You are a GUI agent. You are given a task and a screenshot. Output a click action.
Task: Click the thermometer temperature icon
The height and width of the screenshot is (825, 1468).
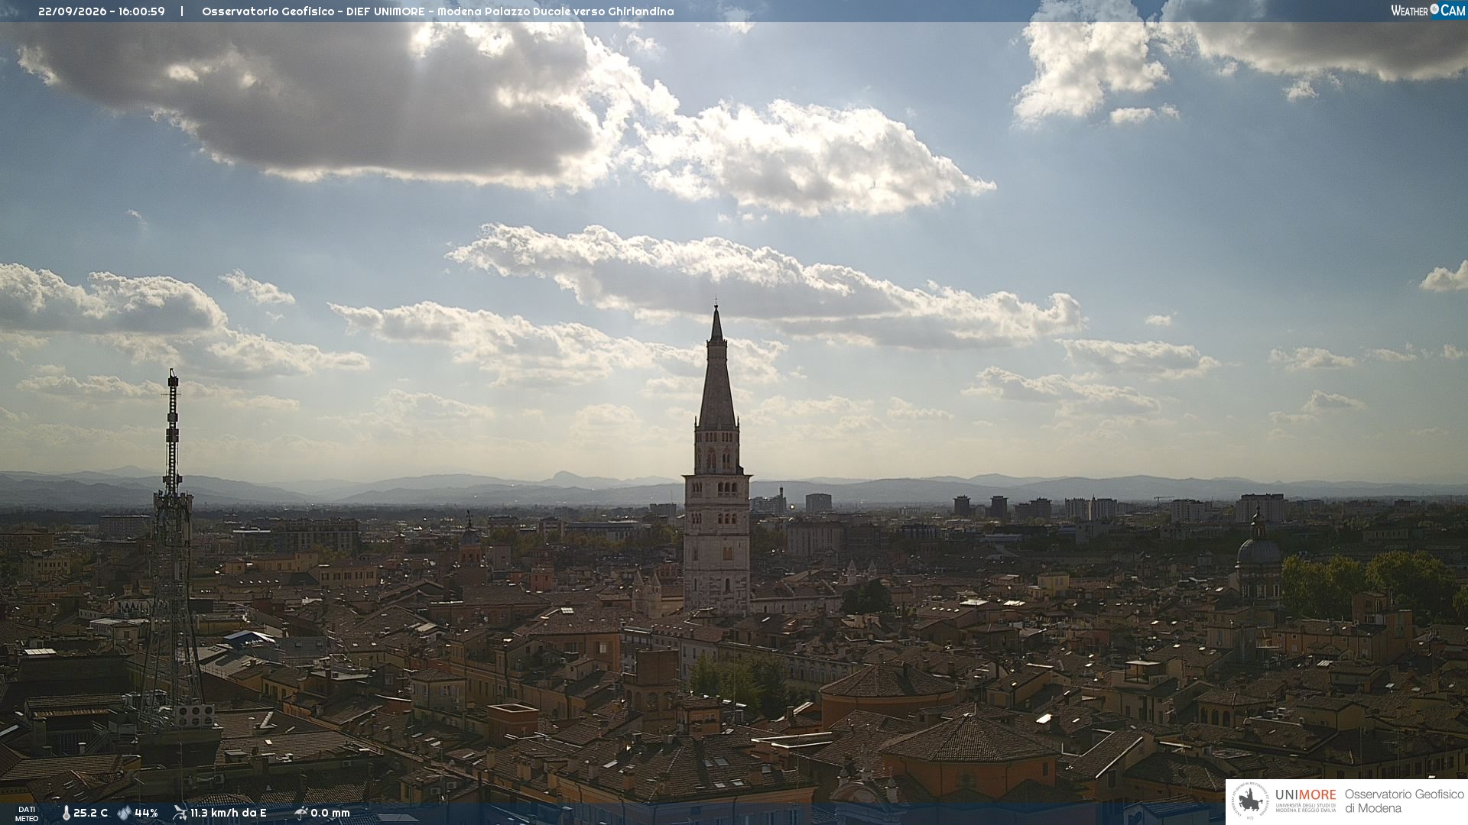tap(66, 813)
